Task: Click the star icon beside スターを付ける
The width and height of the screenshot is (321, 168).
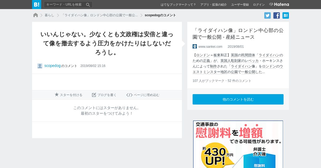Action: coord(57,95)
